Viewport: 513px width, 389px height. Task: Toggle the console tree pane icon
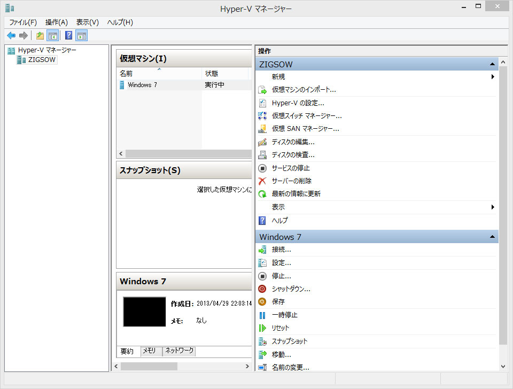coord(53,35)
